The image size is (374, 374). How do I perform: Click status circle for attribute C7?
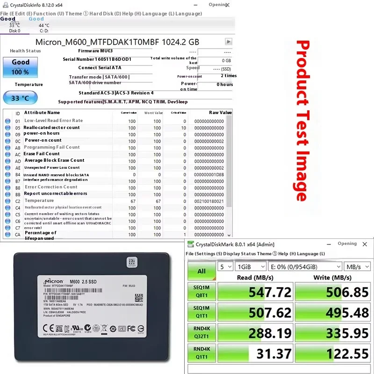point(7,228)
